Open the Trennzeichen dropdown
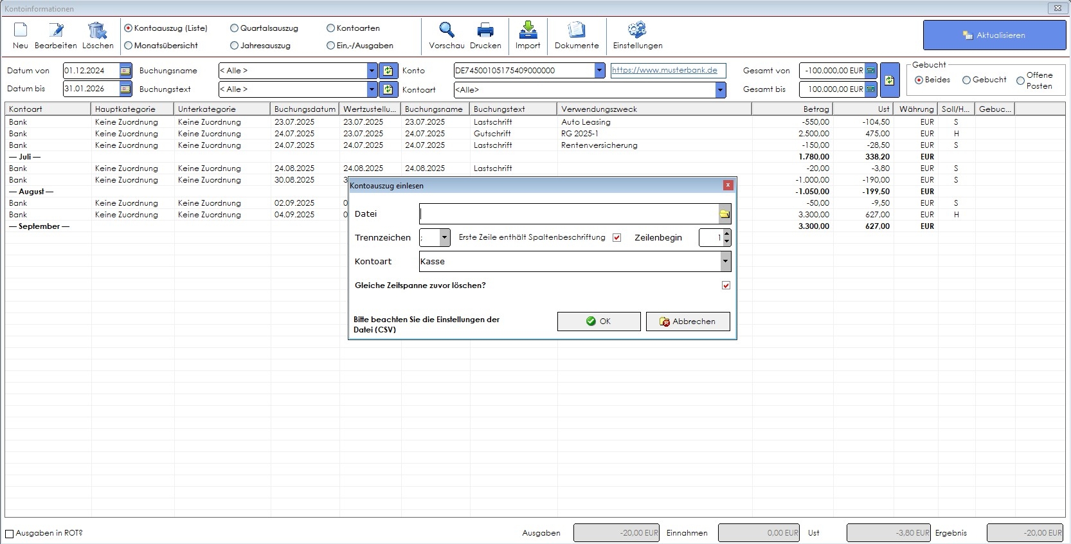The image size is (1071, 544). pyautogui.click(x=444, y=238)
